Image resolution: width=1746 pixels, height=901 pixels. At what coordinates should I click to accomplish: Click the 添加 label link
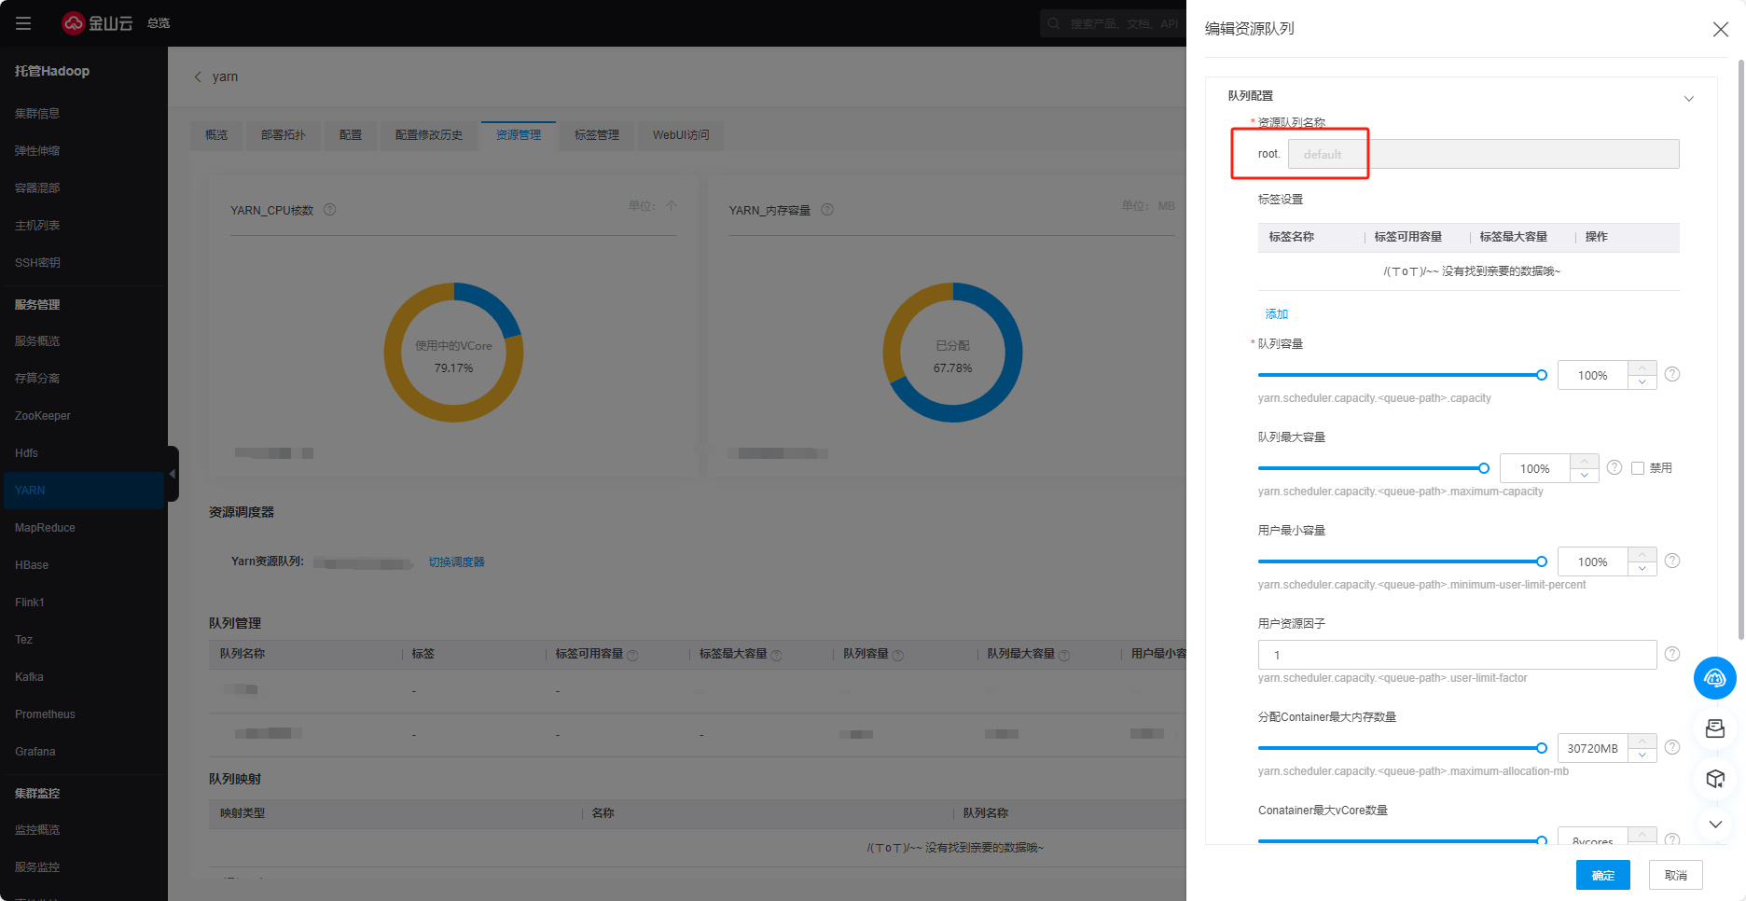(1276, 314)
